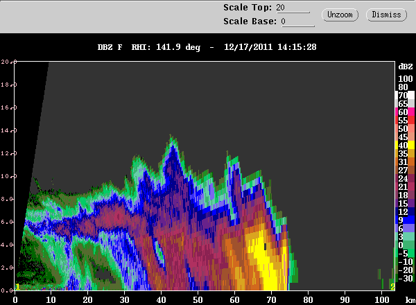Viewport: 416px width, 305px height.
Task: Click the 'Scale Top:' label
Action: [248, 8]
